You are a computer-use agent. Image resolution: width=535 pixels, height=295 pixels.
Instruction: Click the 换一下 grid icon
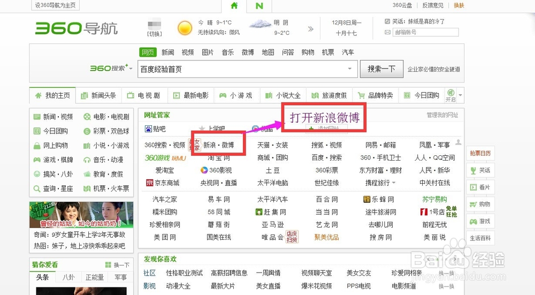(x=108, y=264)
